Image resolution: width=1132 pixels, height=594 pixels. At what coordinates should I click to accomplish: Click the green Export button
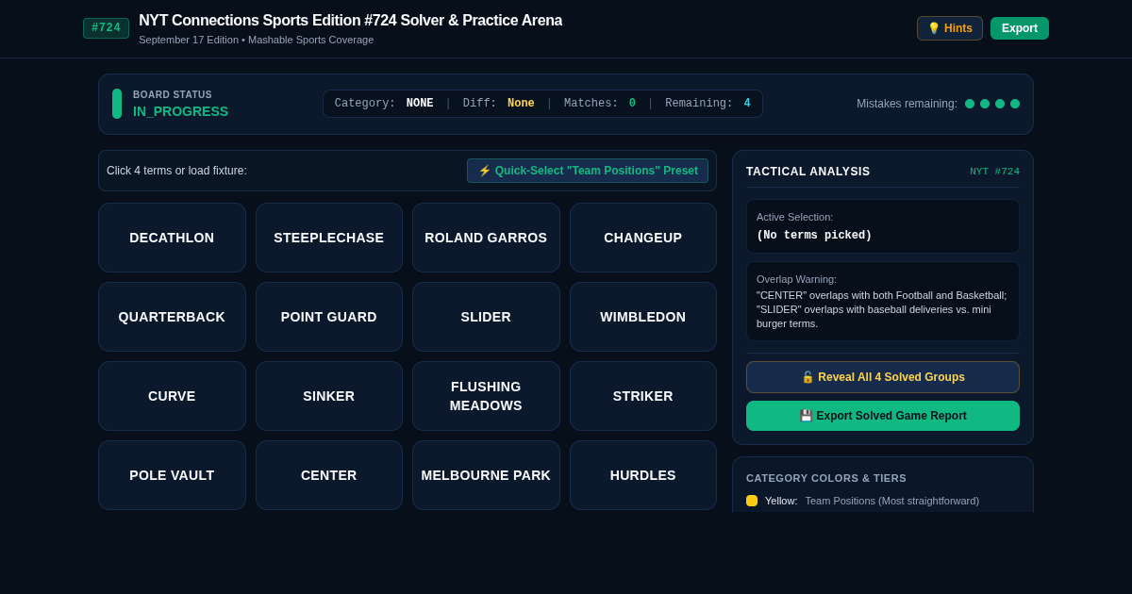pos(1020,28)
